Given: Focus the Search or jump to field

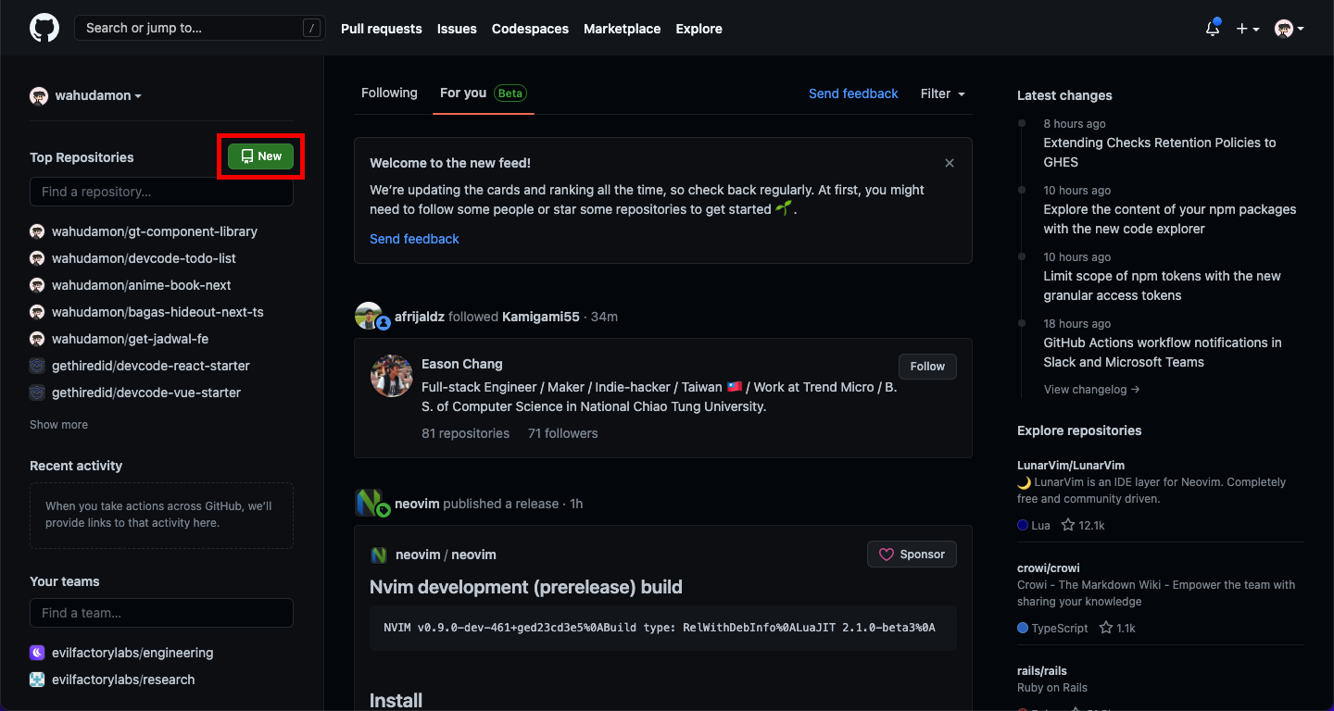Looking at the screenshot, I should (x=200, y=29).
